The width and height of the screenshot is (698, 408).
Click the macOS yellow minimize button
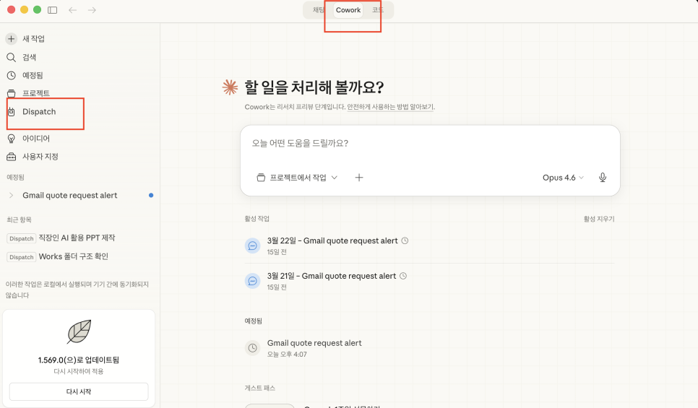pos(25,10)
